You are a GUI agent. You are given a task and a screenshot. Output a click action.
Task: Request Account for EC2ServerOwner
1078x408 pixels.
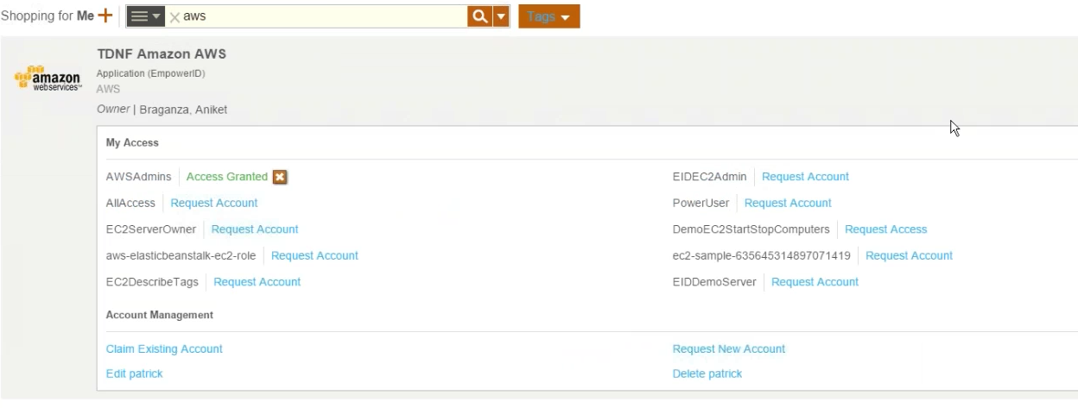pos(255,229)
